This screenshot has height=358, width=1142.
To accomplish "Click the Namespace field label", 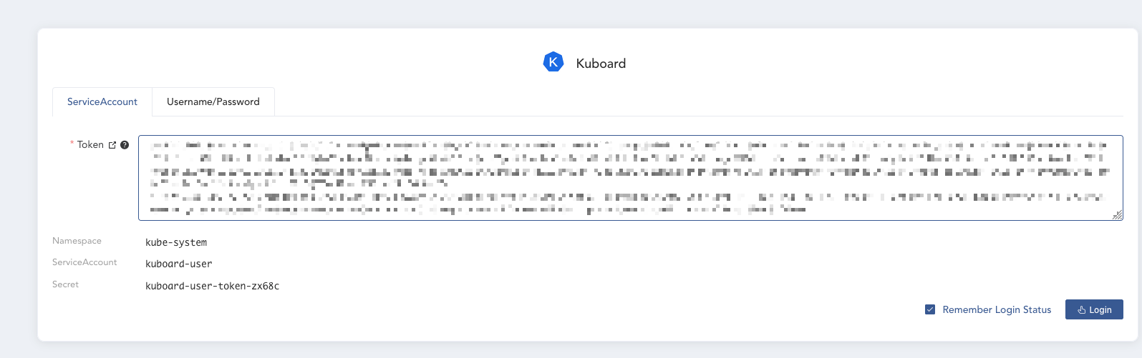I will coord(77,241).
